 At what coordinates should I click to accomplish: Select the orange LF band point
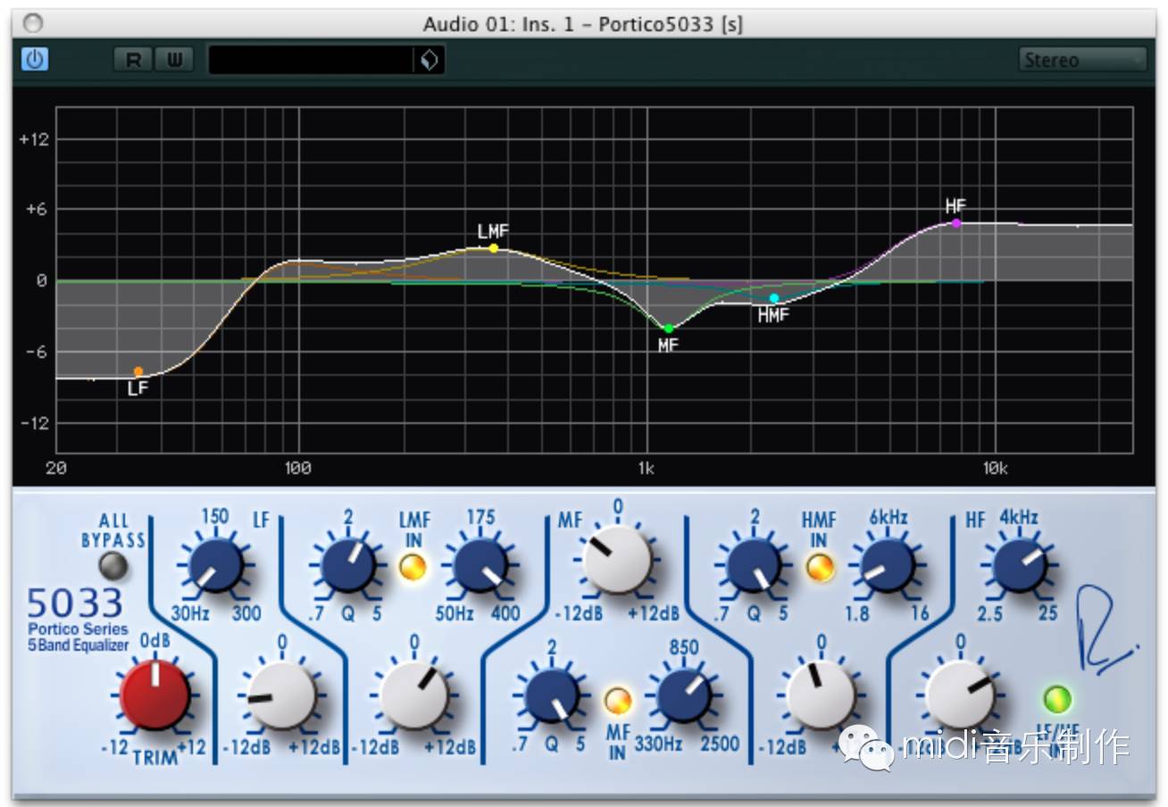(138, 371)
